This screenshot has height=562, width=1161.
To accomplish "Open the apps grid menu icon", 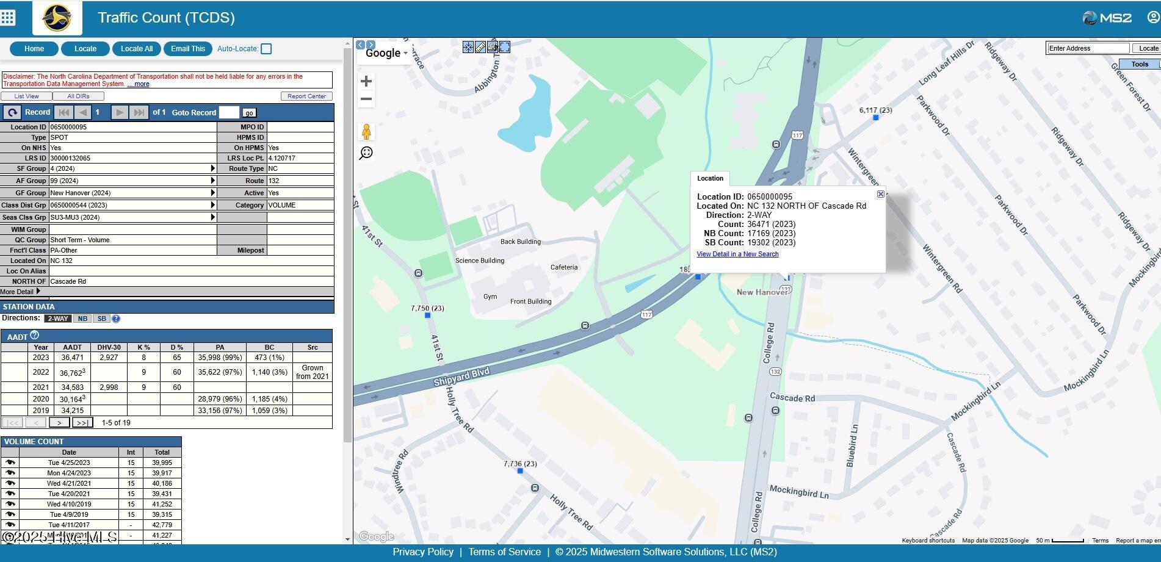I will 8,18.
